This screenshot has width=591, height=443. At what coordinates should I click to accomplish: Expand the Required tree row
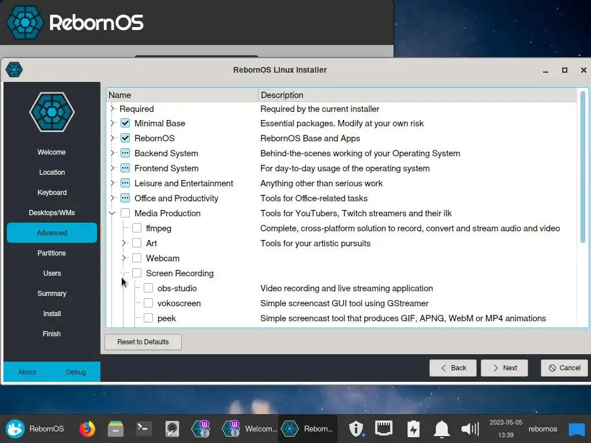(112, 108)
